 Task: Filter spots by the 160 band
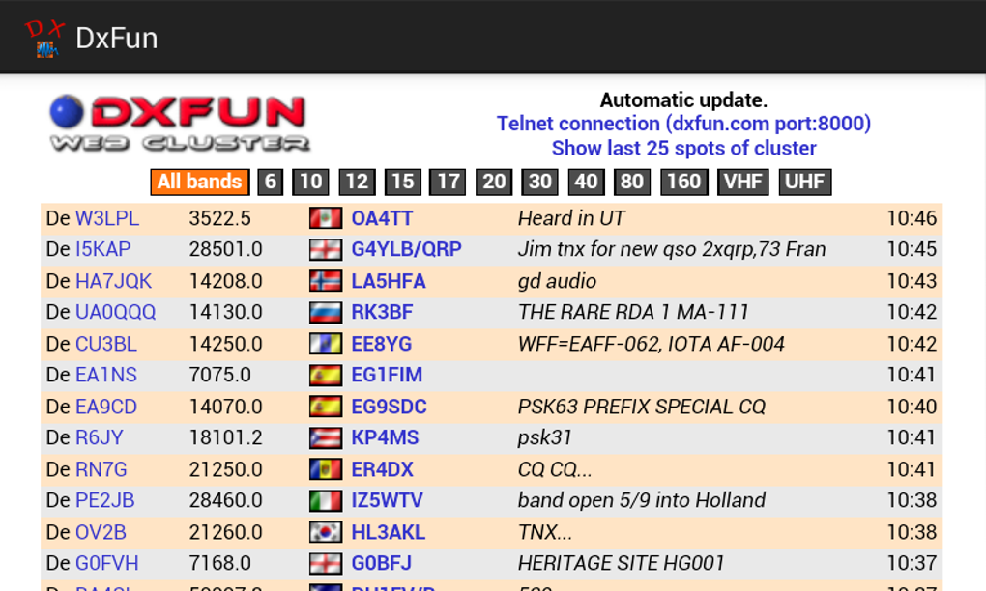pos(684,183)
